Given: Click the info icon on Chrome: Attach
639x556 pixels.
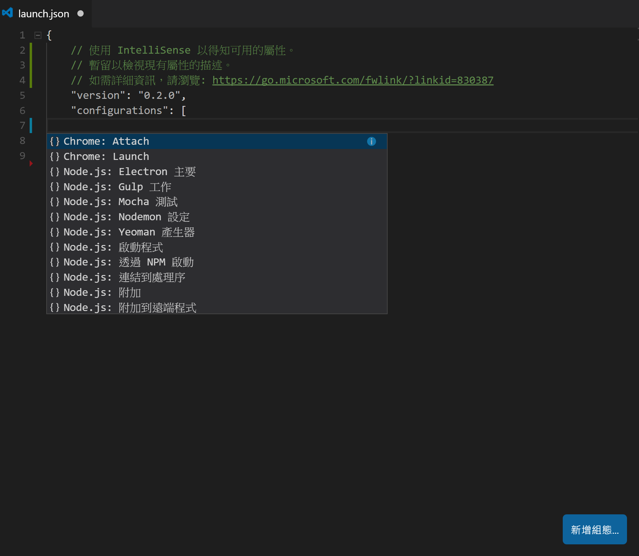Looking at the screenshot, I should pos(371,141).
